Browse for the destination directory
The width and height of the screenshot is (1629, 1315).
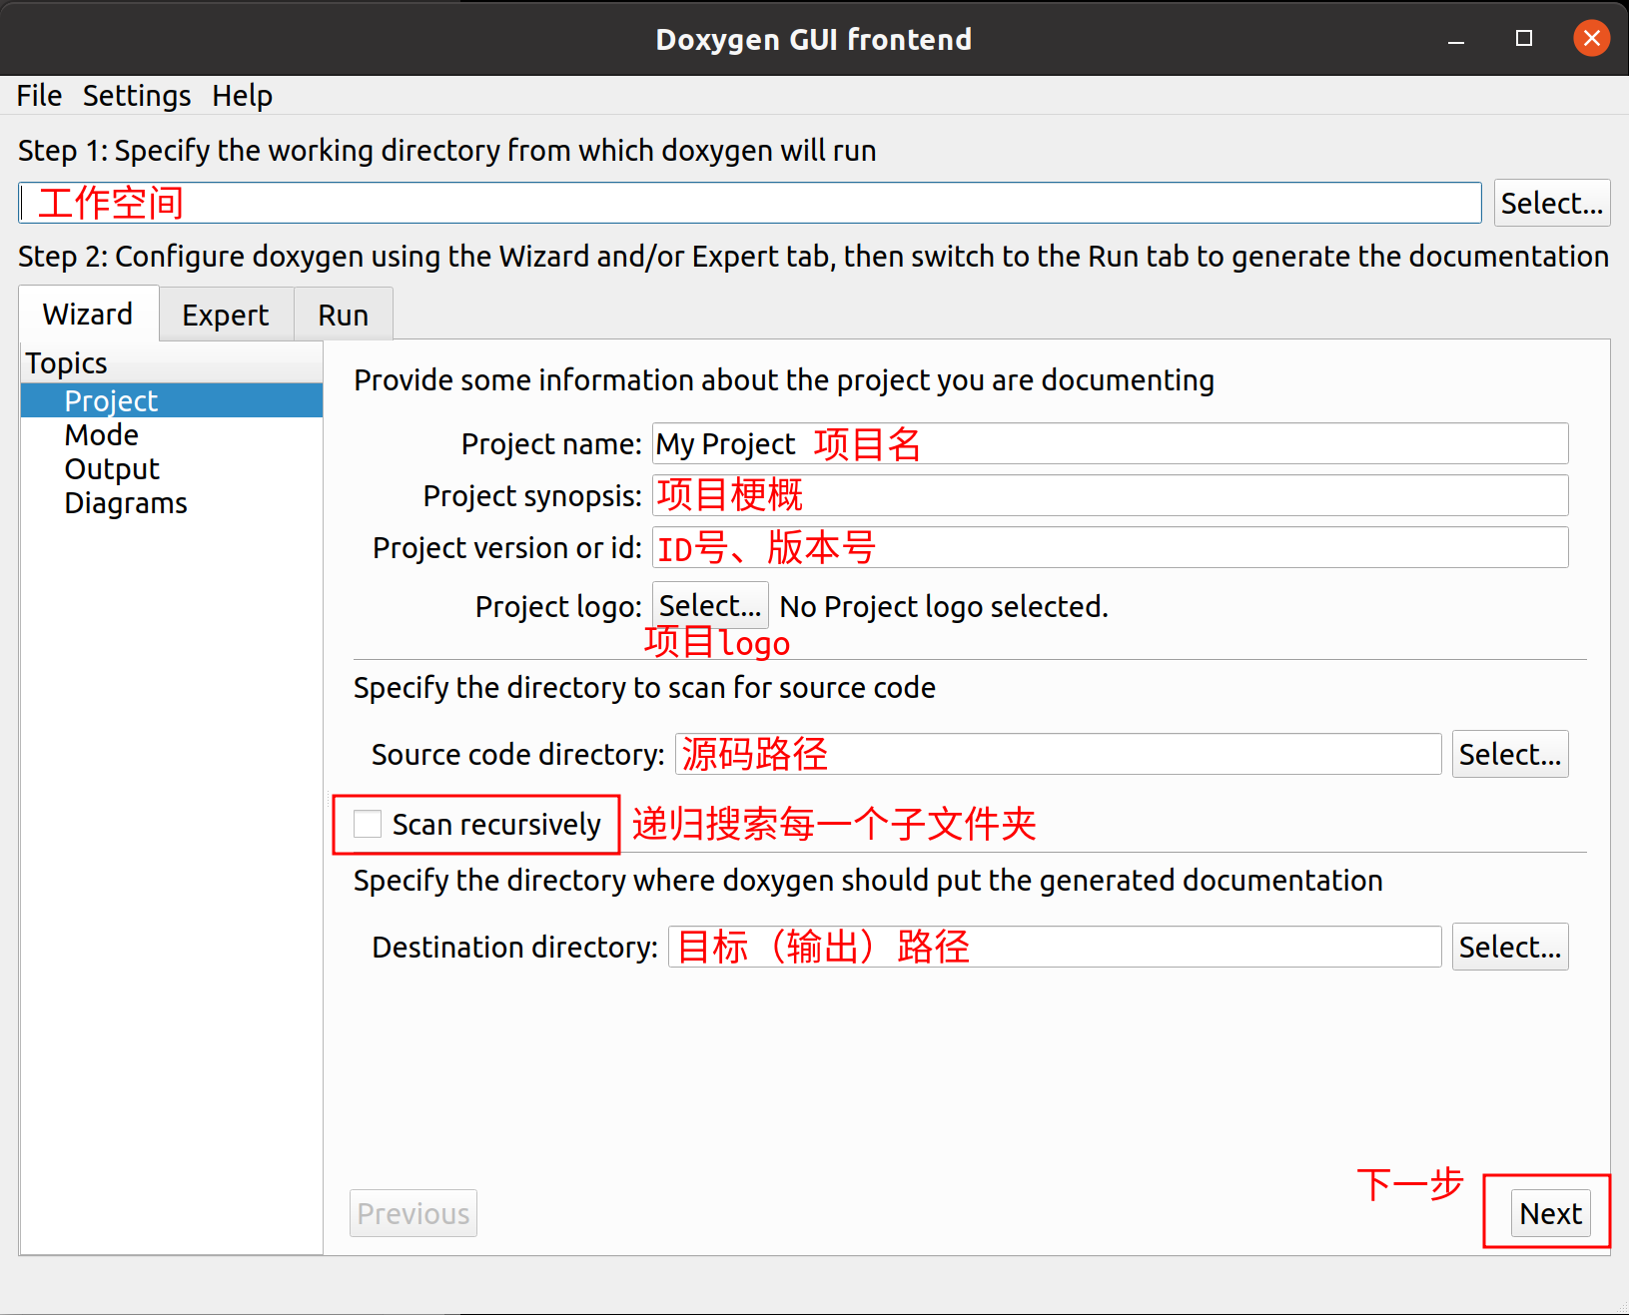click(1509, 946)
